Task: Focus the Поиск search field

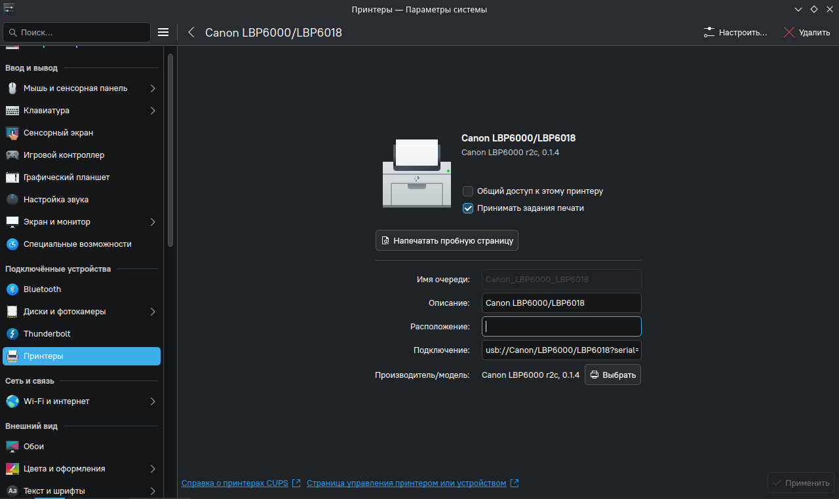Action: click(x=77, y=32)
